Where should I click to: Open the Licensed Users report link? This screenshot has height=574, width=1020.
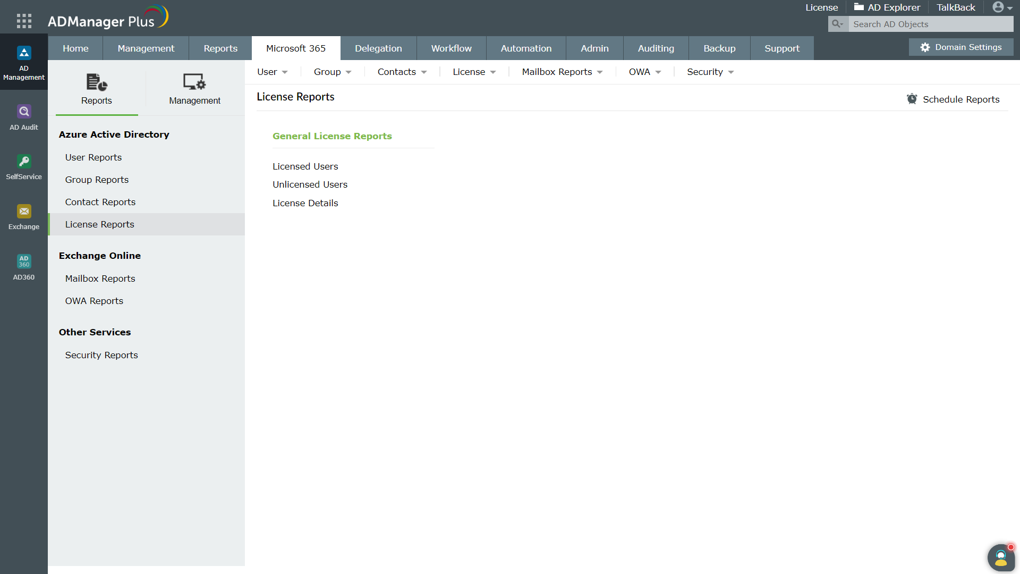point(305,166)
